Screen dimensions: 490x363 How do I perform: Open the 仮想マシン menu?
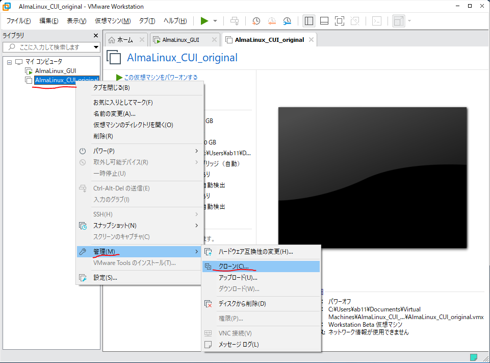pos(113,21)
